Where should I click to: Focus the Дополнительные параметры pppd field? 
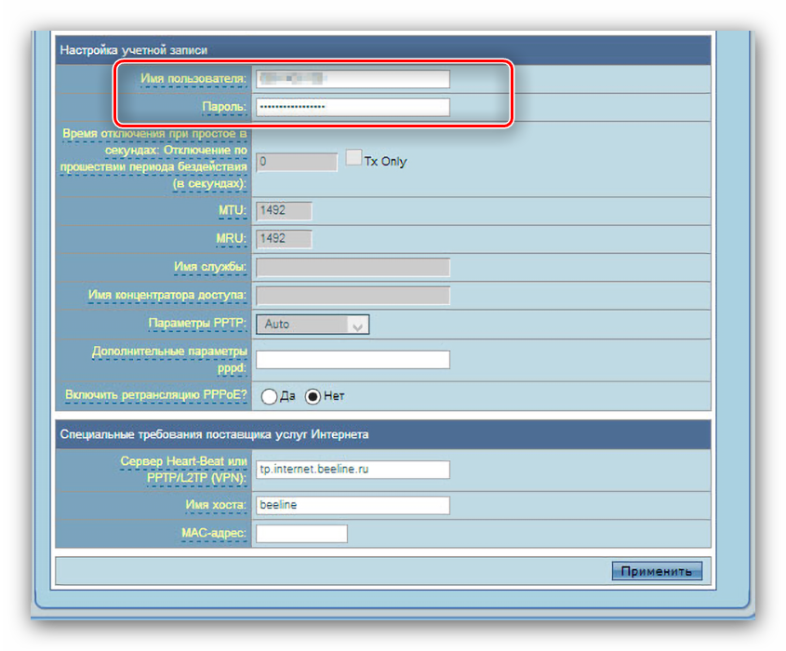tap(353, 360)
